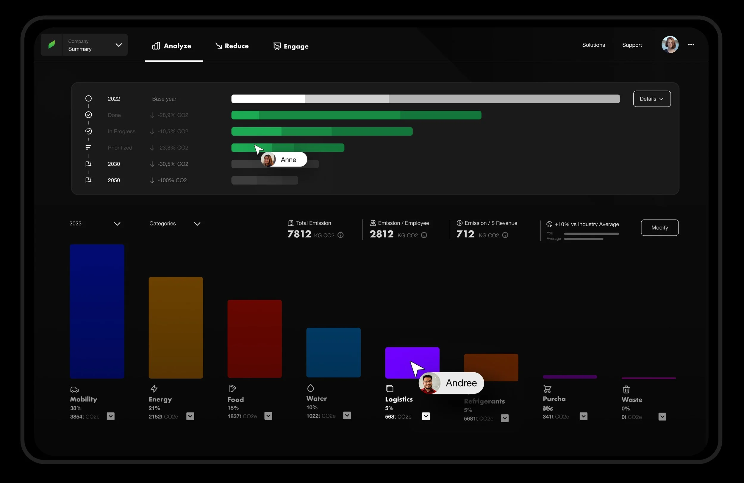Click the In Progress green bar
744x483 pixels.
point(322,131)
